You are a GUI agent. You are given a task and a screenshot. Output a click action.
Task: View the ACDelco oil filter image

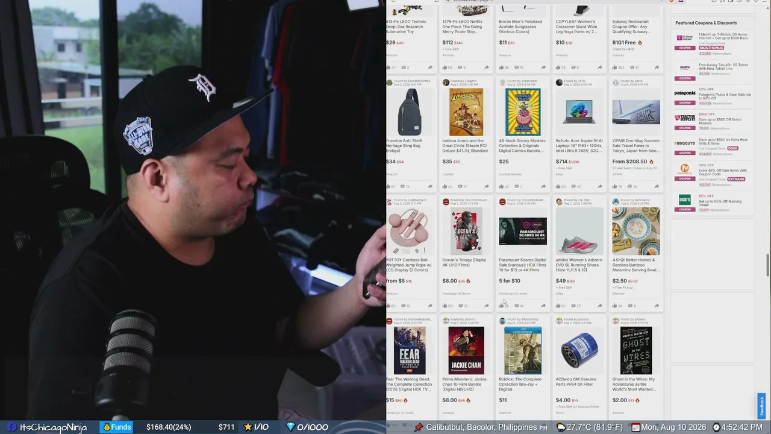pos(579,350)
